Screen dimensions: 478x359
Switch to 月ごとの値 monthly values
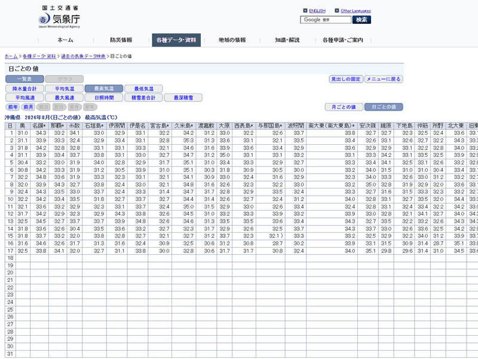pos(344,107)
